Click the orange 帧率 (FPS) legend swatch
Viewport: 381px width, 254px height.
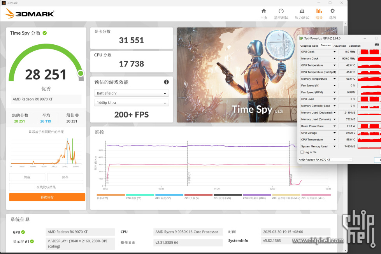111,195
